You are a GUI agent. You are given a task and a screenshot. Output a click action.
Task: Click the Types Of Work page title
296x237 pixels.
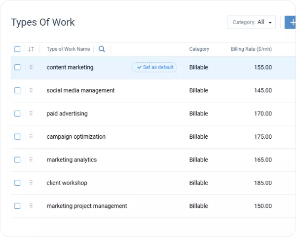point(43,22)
